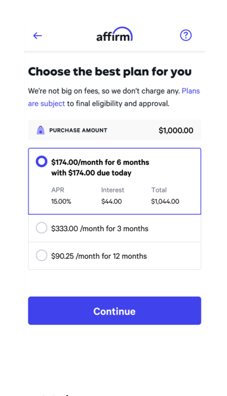Image resolution: width=227 pixels, height=396 pixels.
Task: Click the shopping bag icon
Action: coord(41,130)
